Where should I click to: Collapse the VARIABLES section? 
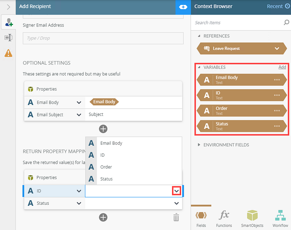pyautogui.click(x=199, y=67)
